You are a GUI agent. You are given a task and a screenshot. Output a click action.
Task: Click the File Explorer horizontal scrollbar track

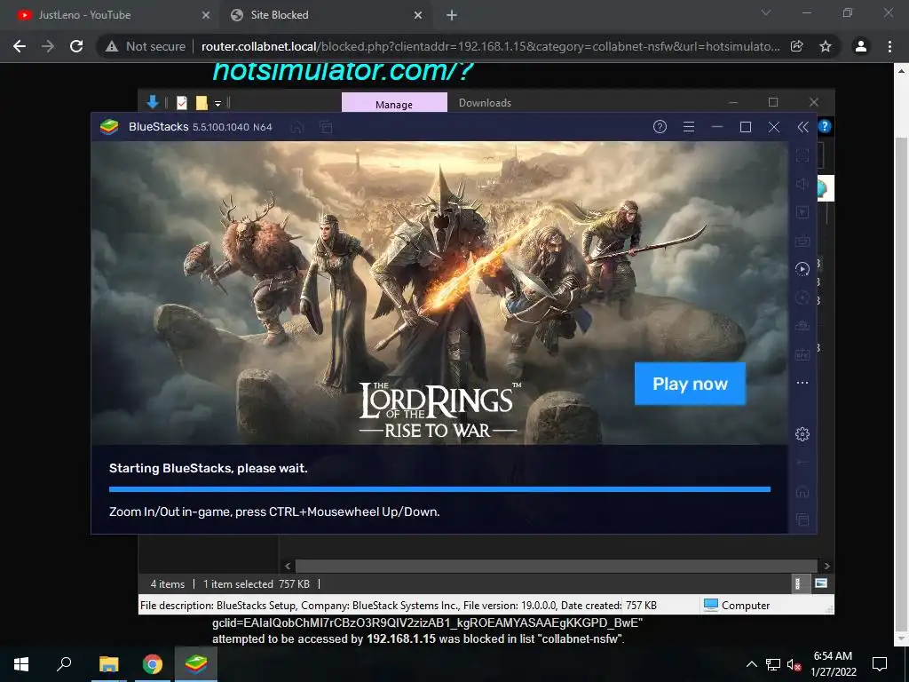pyautogui.click(x=557, y=566)
